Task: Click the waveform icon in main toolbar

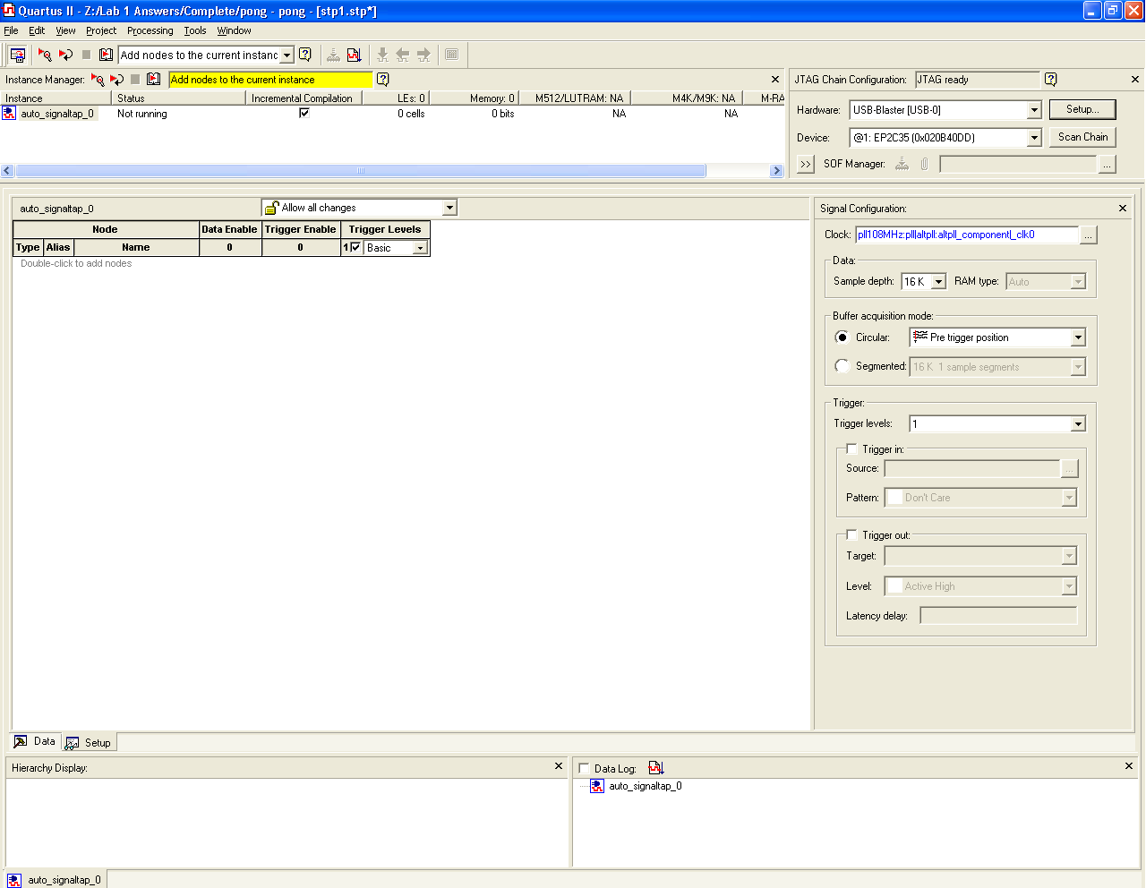Action: [x=354, y=55]
